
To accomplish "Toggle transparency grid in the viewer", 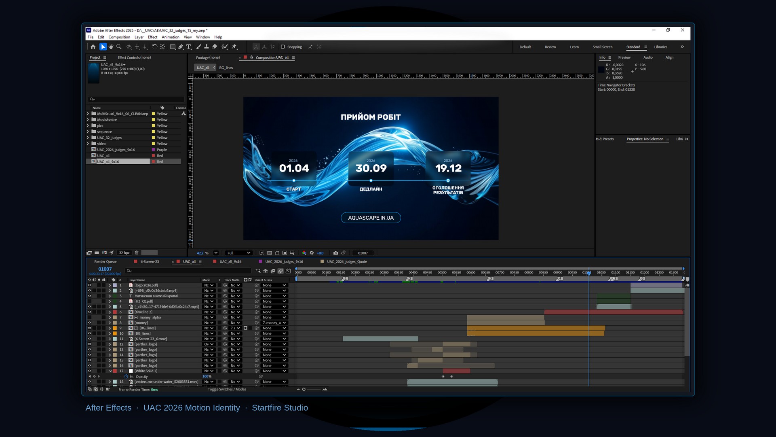I will 270,253.
